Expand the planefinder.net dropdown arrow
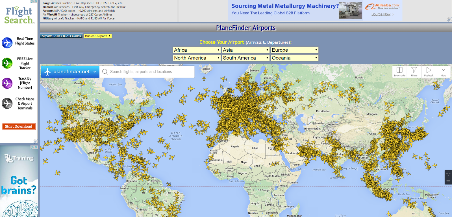The width and height of the screenshot is (452, 217). (95, 72)
